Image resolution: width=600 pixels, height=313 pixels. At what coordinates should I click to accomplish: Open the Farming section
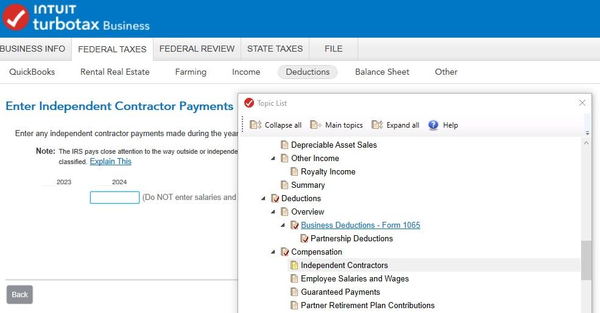[x=191, y=72]
